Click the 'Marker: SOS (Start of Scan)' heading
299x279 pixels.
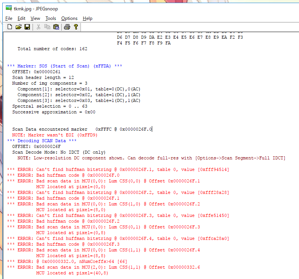pyautogui.click(x=65, y=66)
